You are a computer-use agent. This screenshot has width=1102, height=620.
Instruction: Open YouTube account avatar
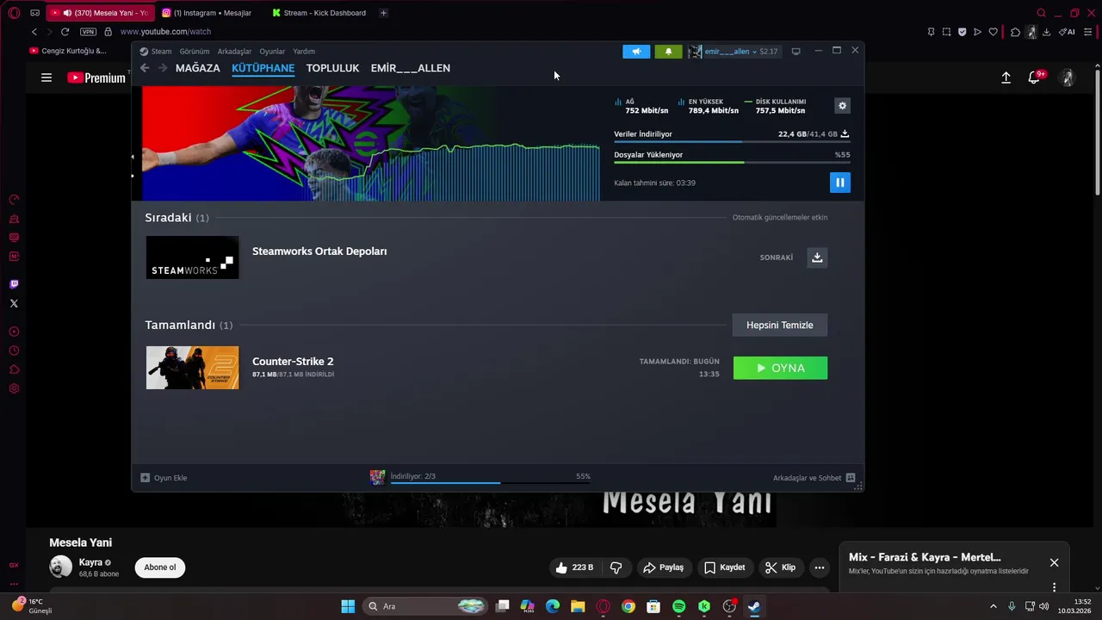pos(1068,77)
